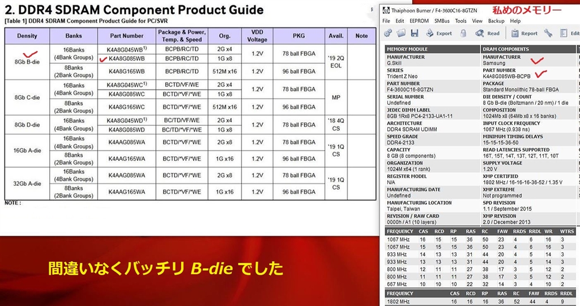The image size is (580, 306).
Task: Click part number K4A8G085WD in the product guide
Action: [126, 130]
